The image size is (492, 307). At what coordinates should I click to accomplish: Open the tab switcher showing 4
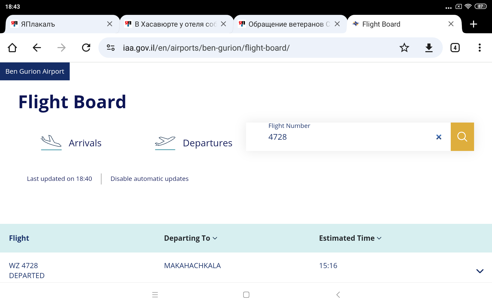[x=455, y=48]
